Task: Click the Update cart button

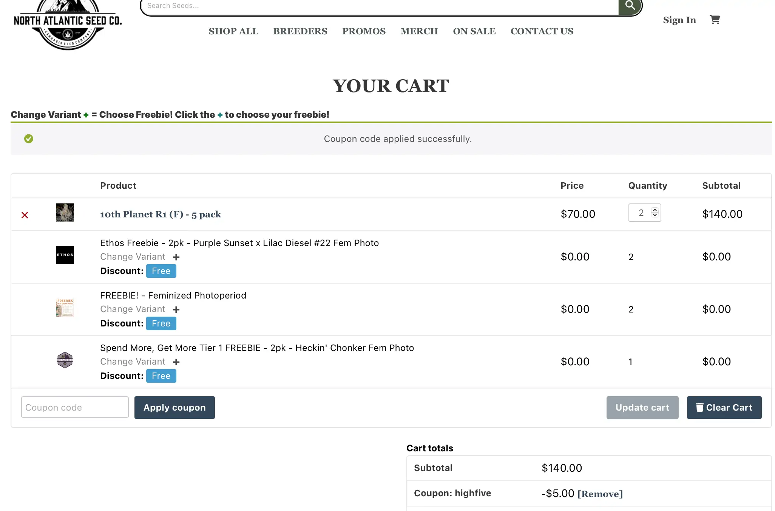Action: (x=642, y=408)
